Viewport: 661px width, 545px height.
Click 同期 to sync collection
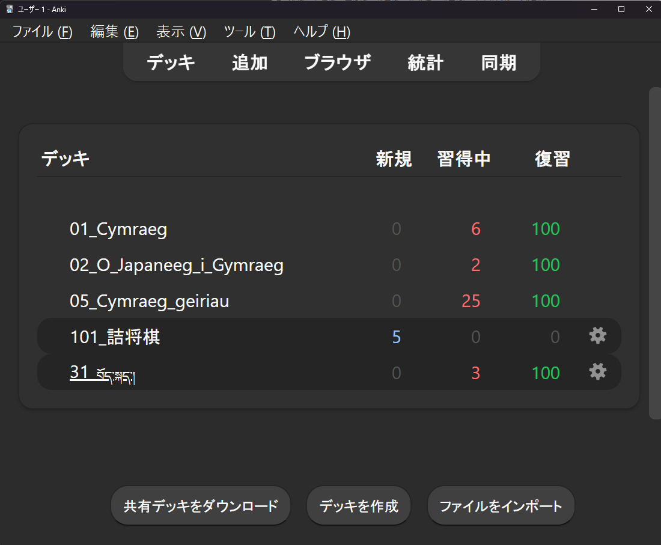[498, 62]
